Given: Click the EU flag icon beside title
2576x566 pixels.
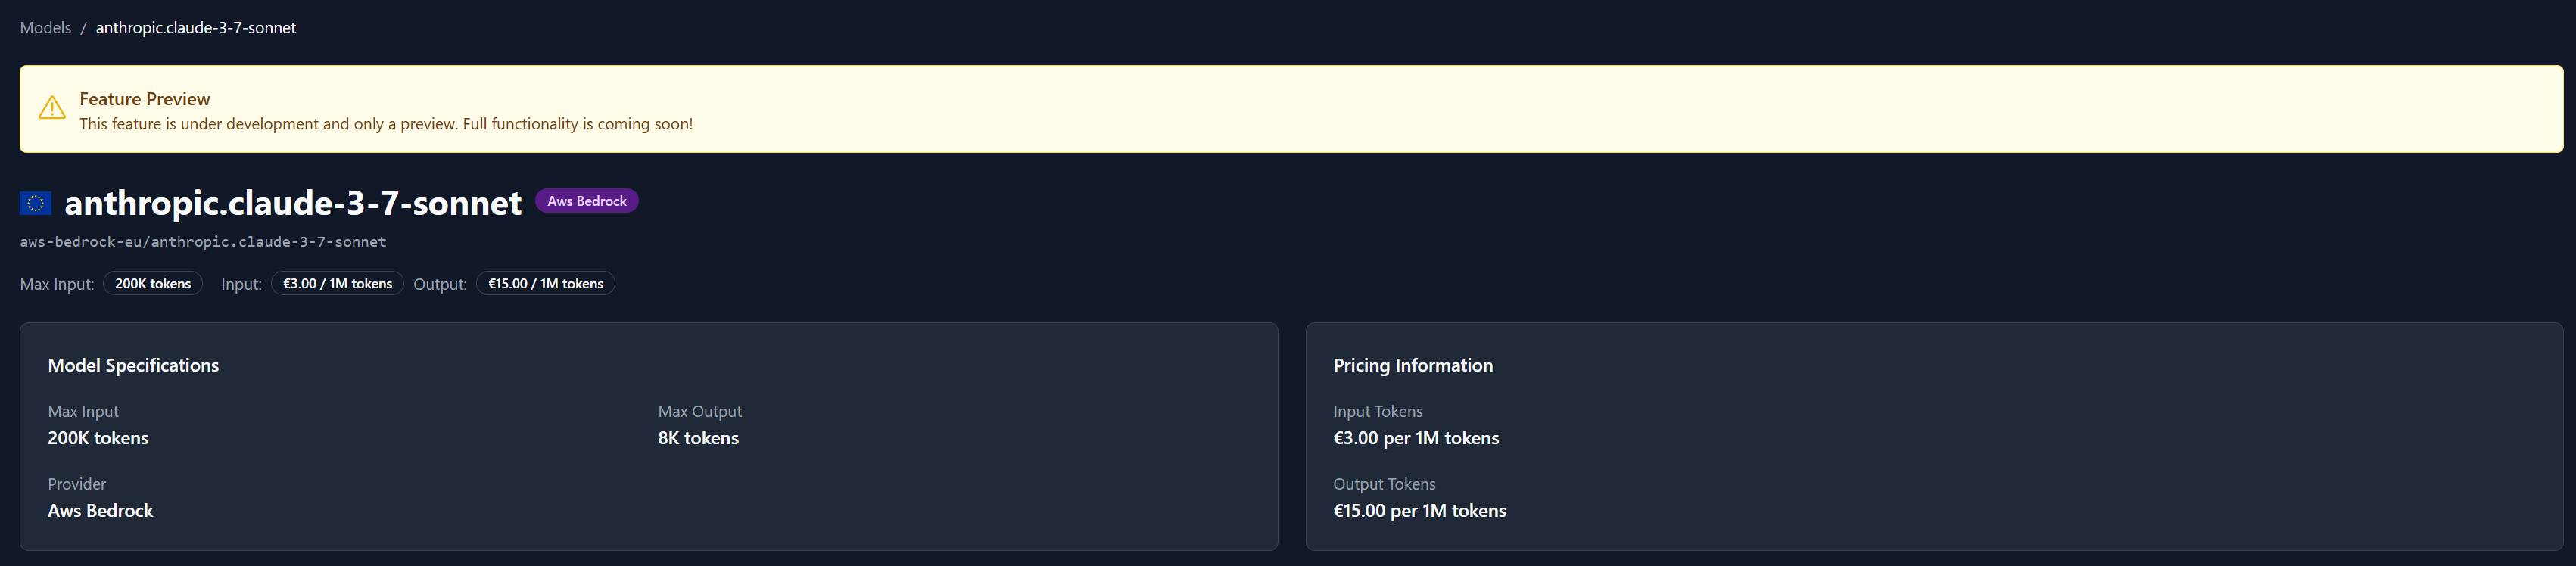Looking at the screenshot, I should tap(35, 203).
